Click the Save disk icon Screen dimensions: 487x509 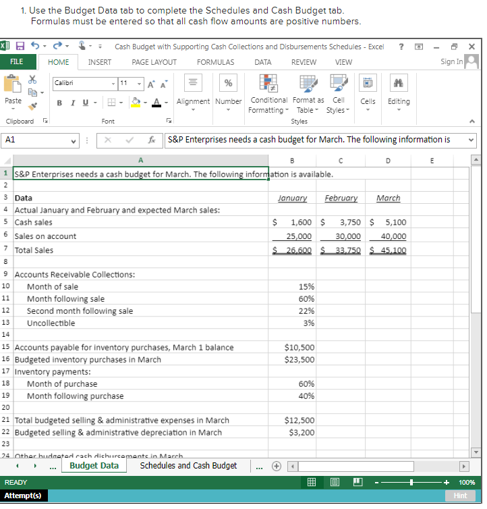pyautogui.click(x=20, y=46)
